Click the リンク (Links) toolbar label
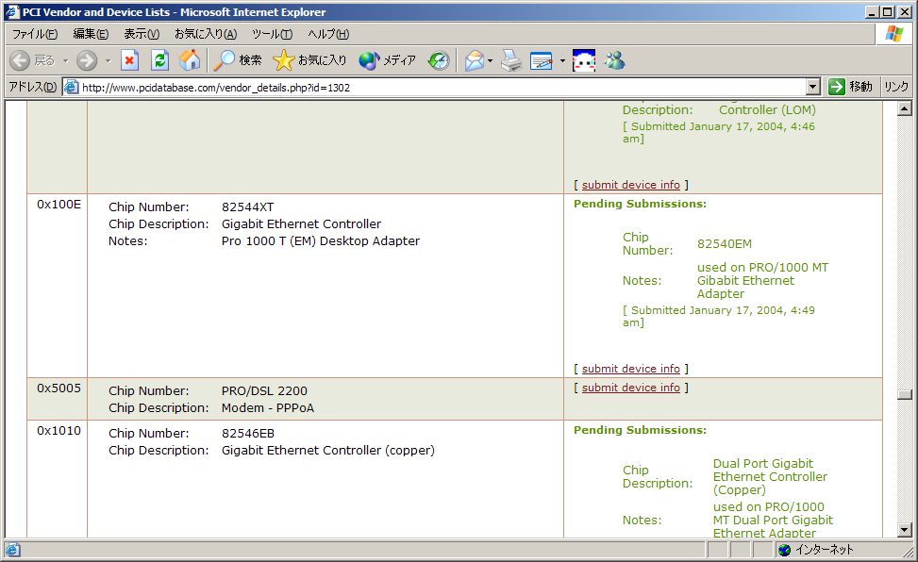918x562 pixels. click(896, 87)
